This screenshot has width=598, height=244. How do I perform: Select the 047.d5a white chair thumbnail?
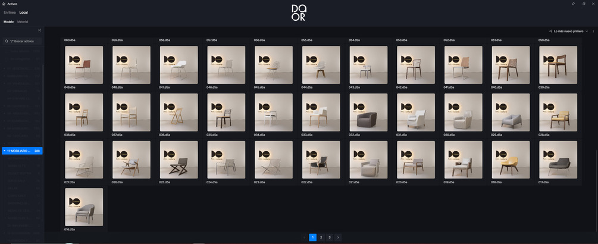pyautogui.click(x=179, y=65)
